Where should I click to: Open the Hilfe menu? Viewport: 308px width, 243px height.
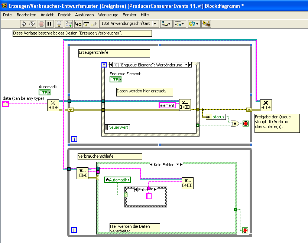click(x=145, y=15)
